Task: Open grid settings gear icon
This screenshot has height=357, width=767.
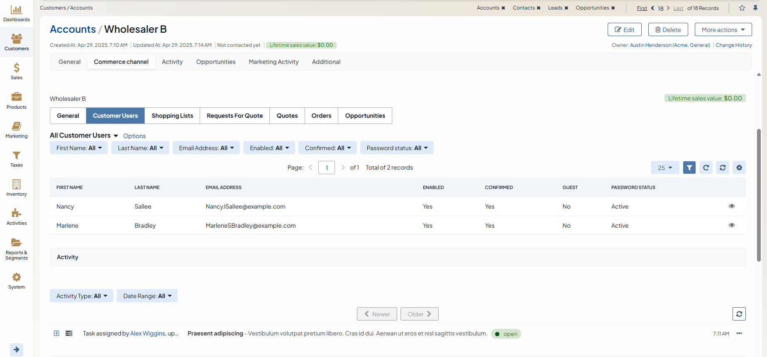Action: click(739, 168)
